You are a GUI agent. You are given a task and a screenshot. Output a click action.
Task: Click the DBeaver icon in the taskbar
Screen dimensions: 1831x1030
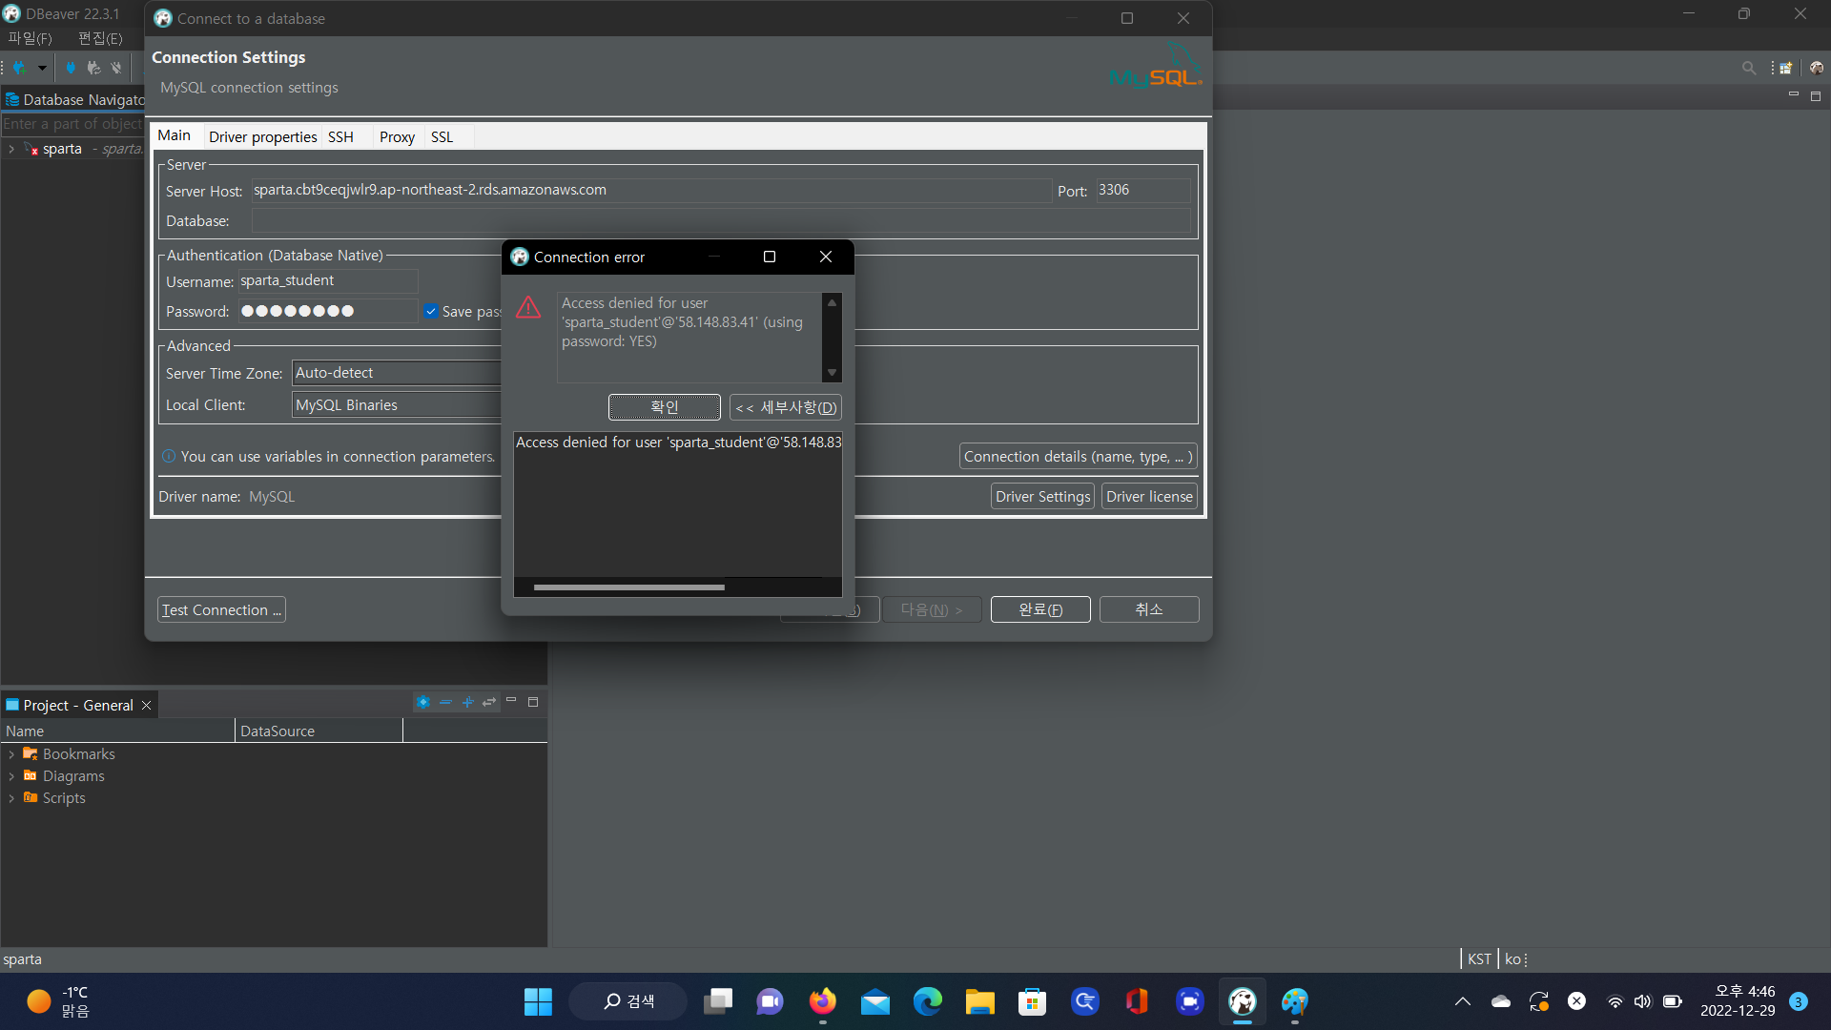tap(1242, 1001)
